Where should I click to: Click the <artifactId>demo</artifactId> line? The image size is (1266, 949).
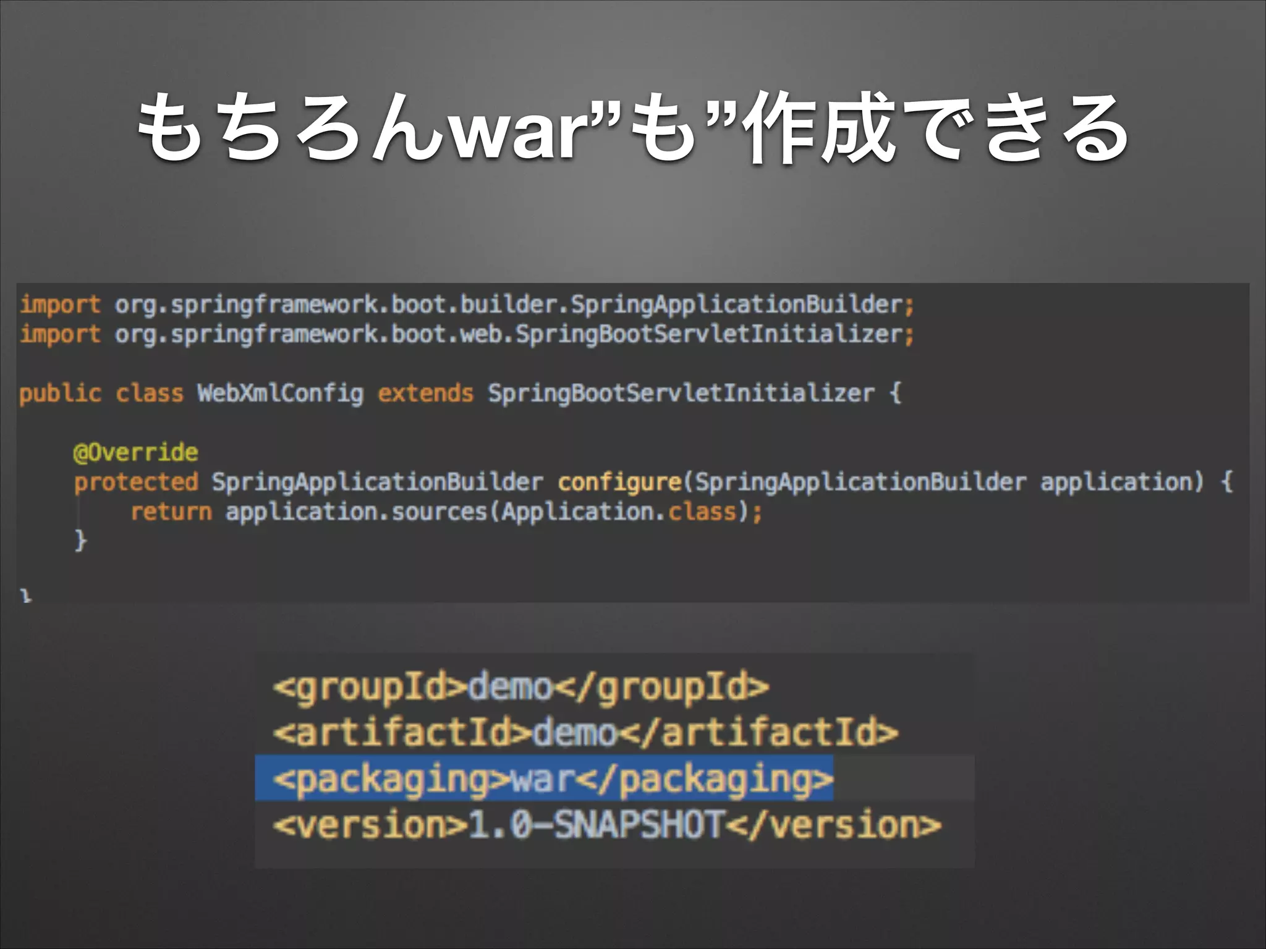(585, 733)
